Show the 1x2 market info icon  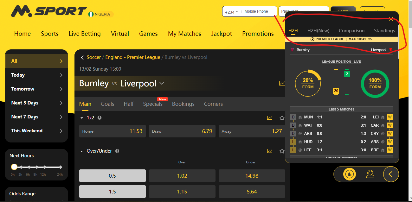[100, 118]
